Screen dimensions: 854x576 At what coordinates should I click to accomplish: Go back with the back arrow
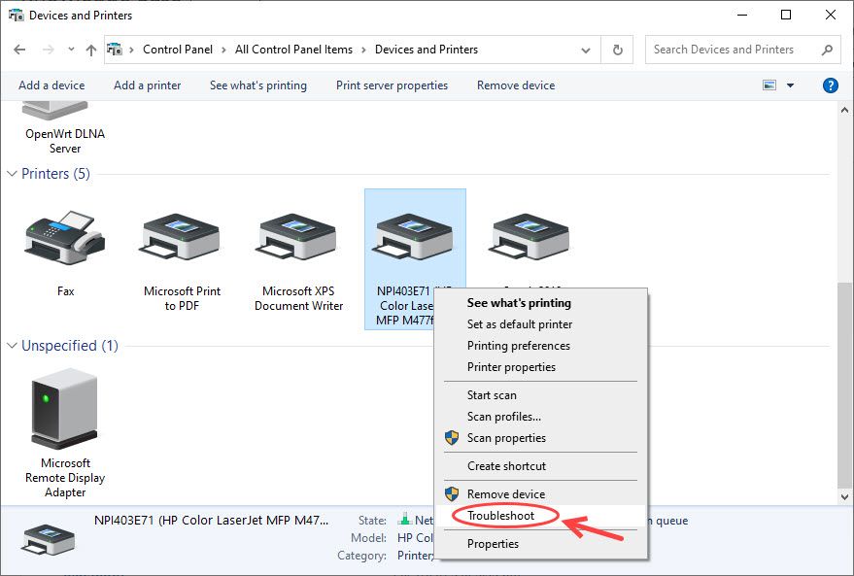pyautogui.click(x=19, y=50)
